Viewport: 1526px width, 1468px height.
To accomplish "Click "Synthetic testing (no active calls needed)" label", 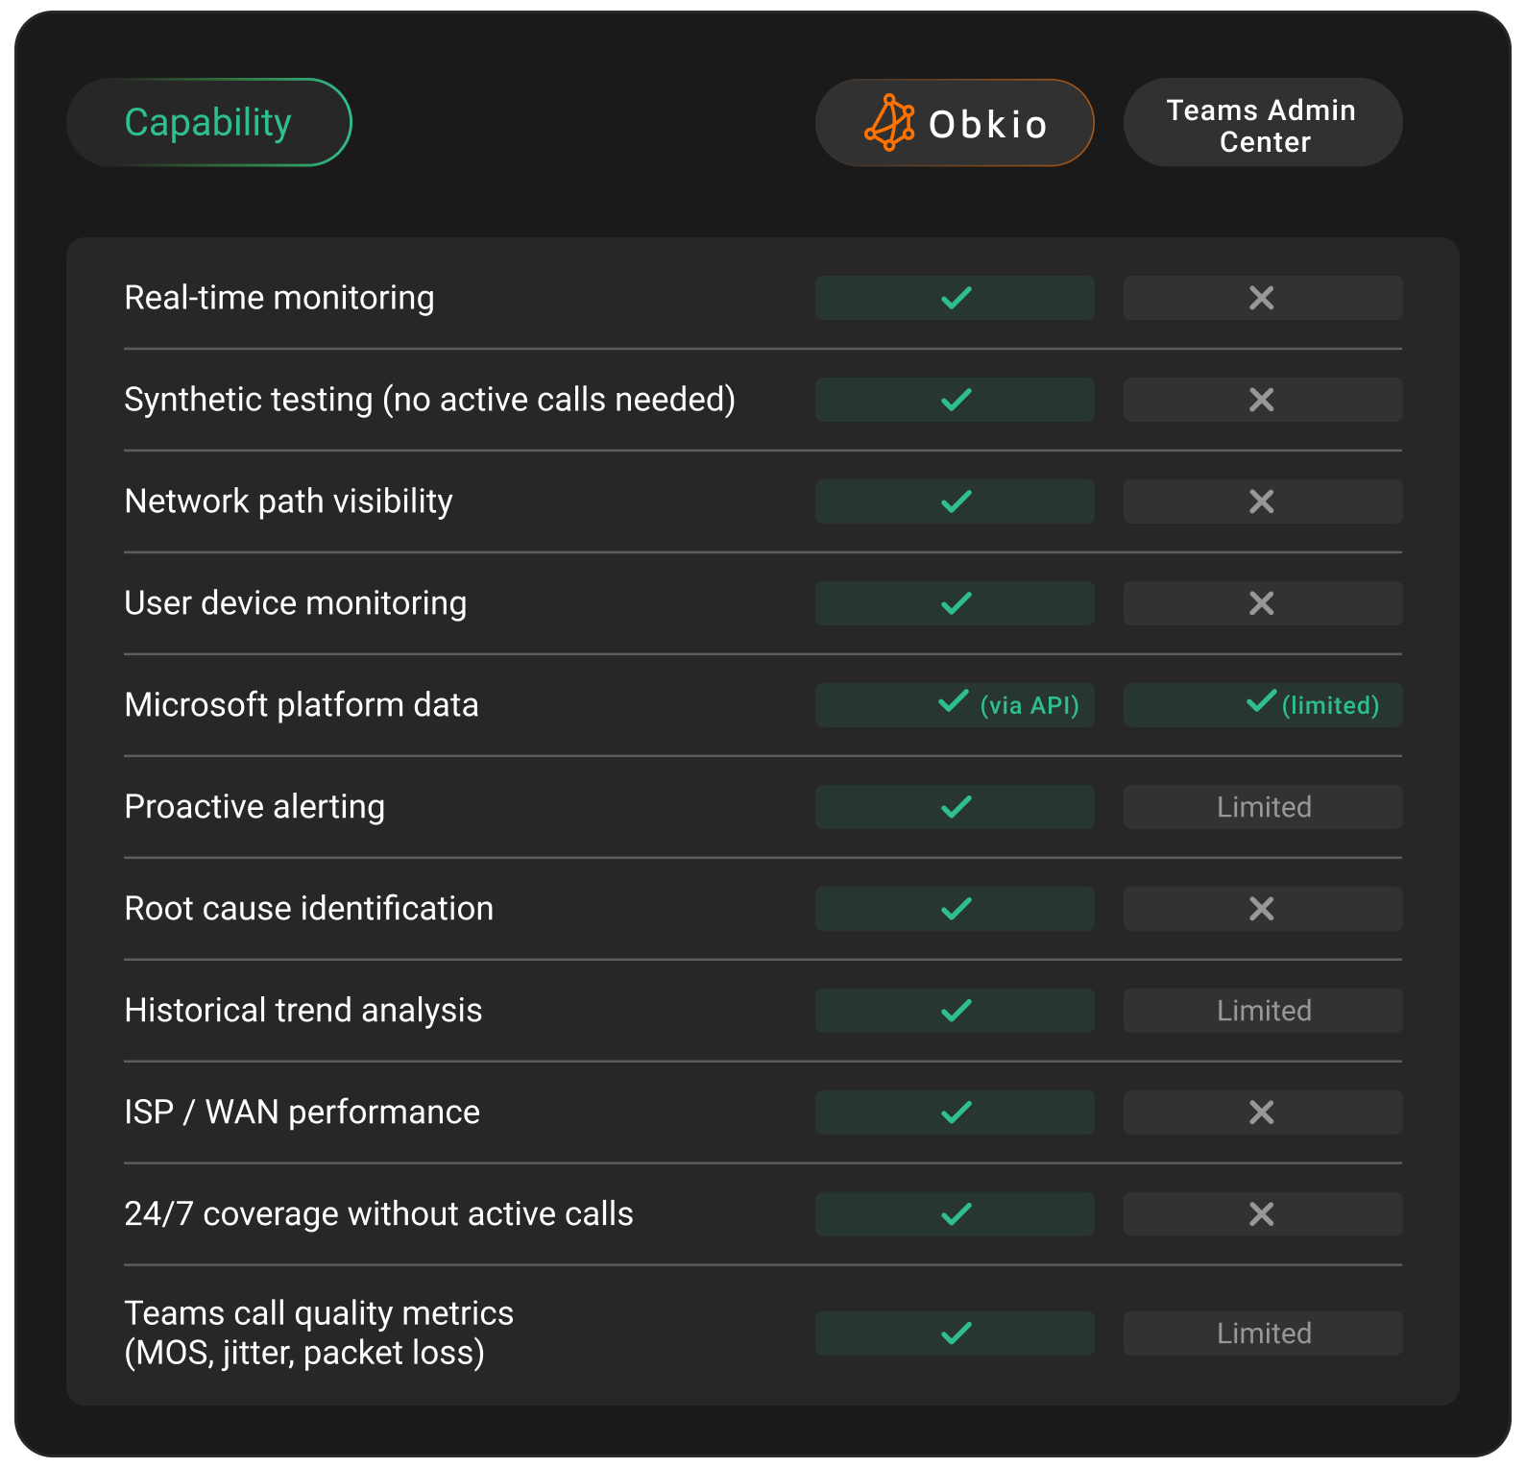I will (x=430, y=400).
